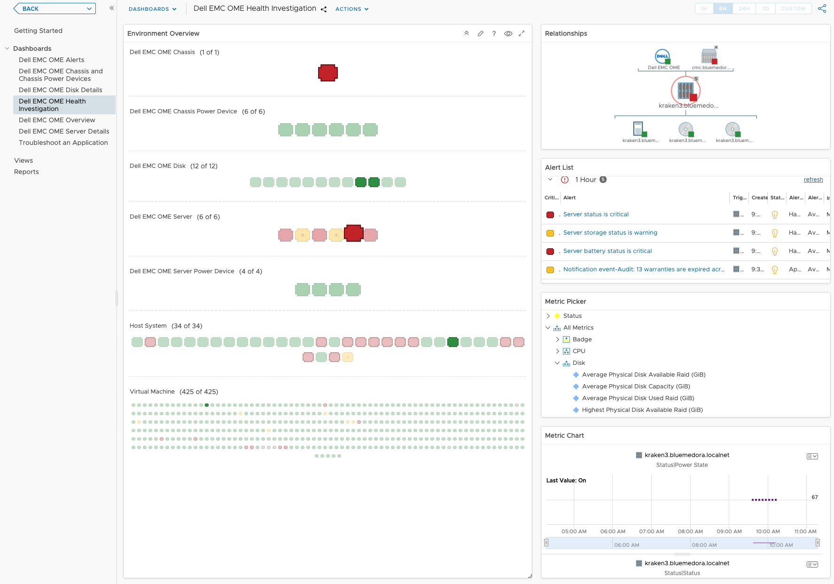Screen dimensions: 834x584
Task: Click the right handle of chart range slider
Action: (x=818, y=543)
